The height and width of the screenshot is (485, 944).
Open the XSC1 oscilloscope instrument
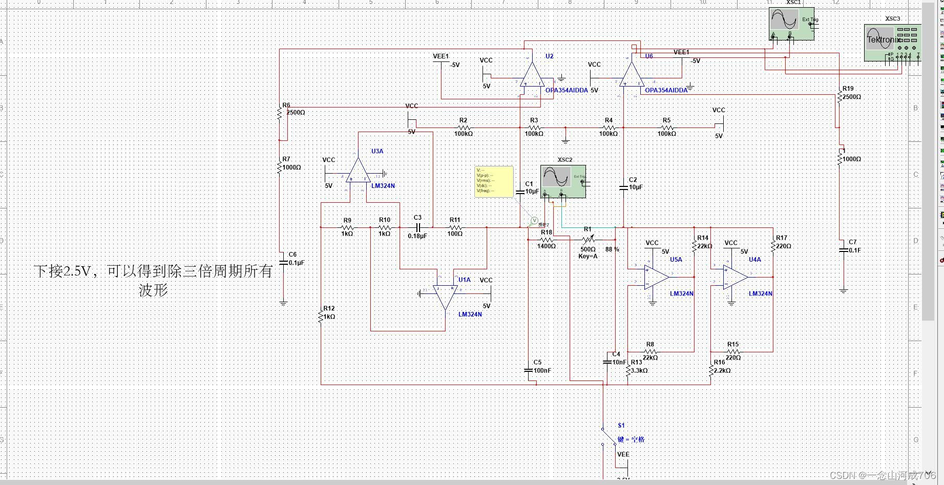[791, 24]
